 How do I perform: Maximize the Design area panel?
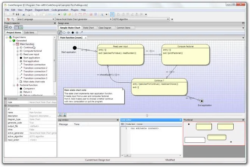[243, 23]
